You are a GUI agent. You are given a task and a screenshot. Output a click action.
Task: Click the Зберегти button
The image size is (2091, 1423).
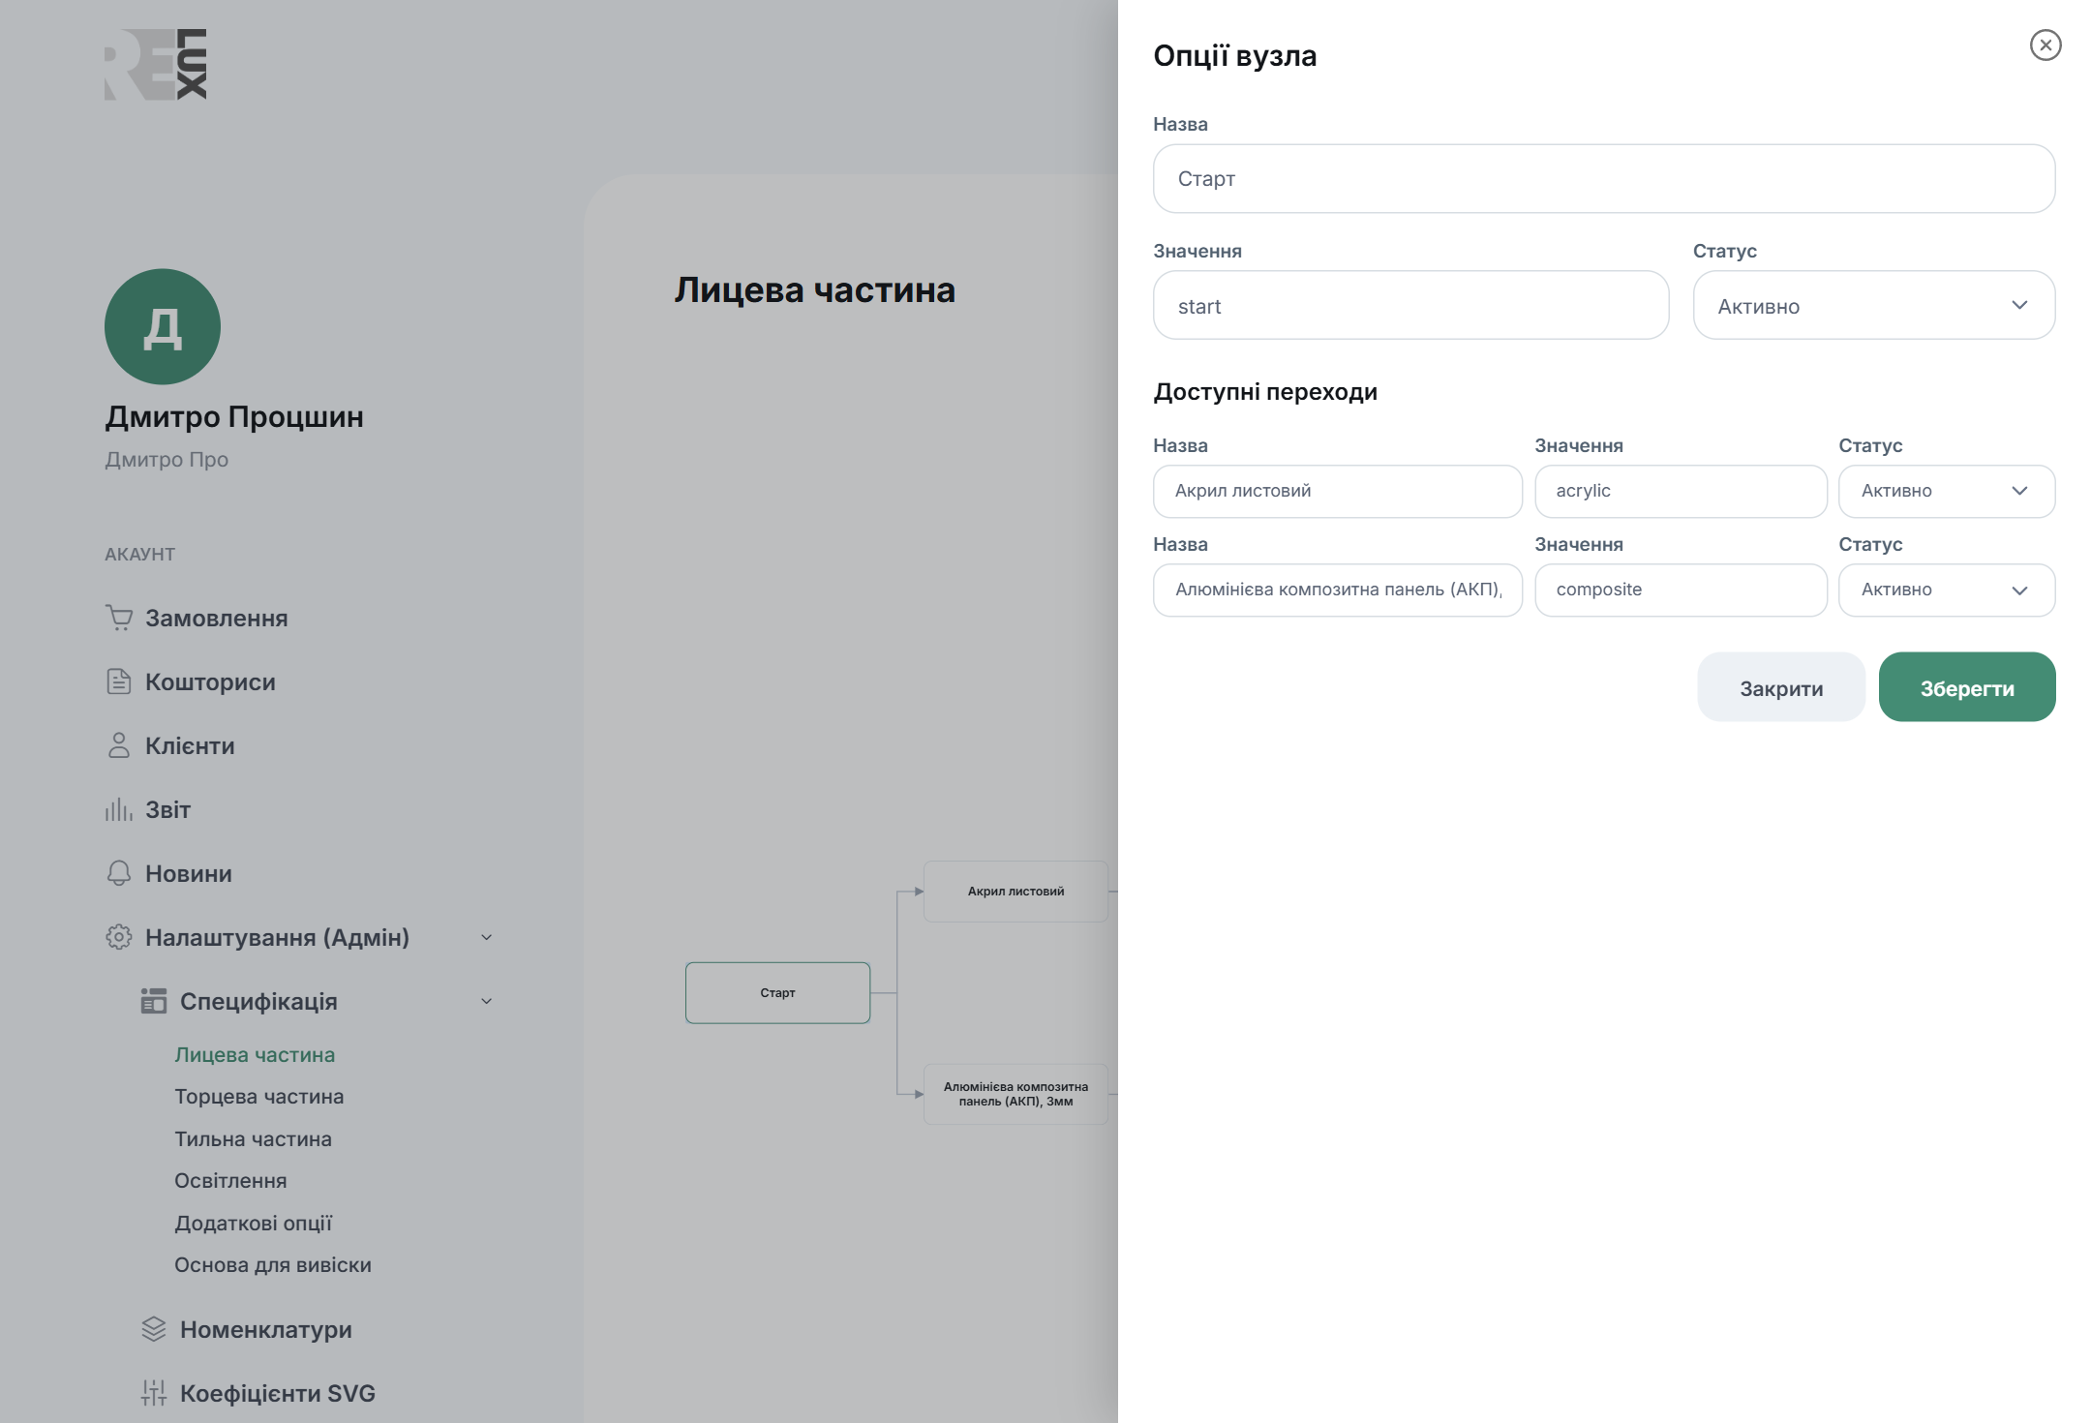(1967, 686)
